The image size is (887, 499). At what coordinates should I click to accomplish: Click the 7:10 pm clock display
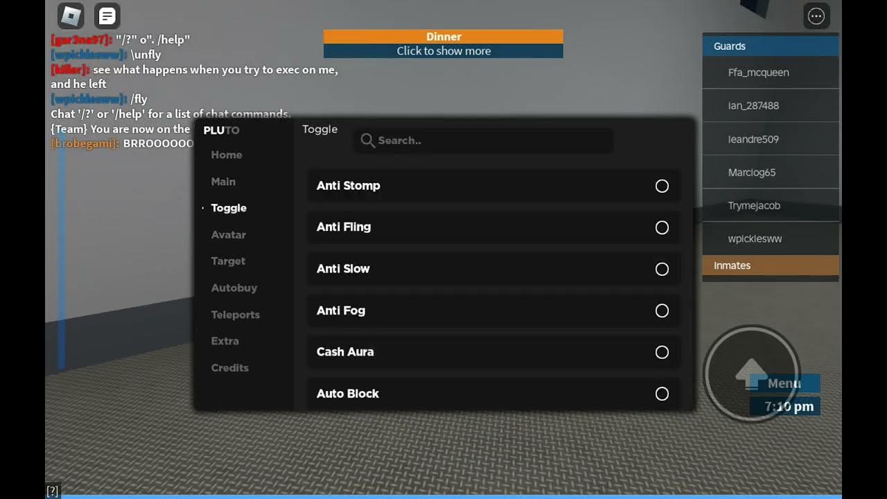point(784,406)
